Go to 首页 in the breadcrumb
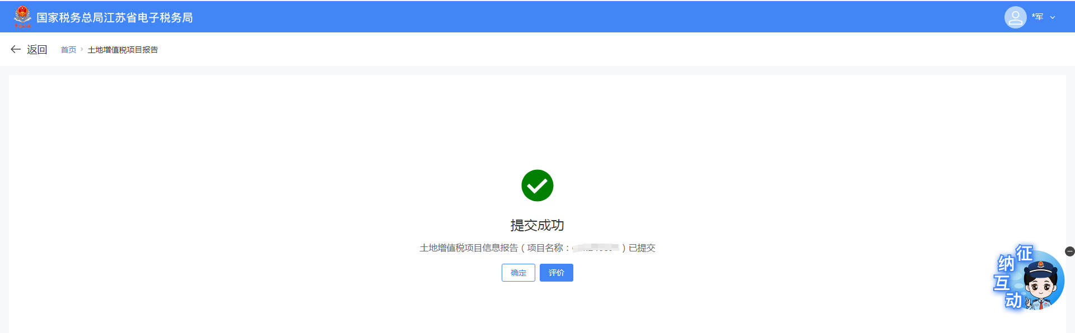Viewport: 1075px width, 333px height. coord(68,50)
